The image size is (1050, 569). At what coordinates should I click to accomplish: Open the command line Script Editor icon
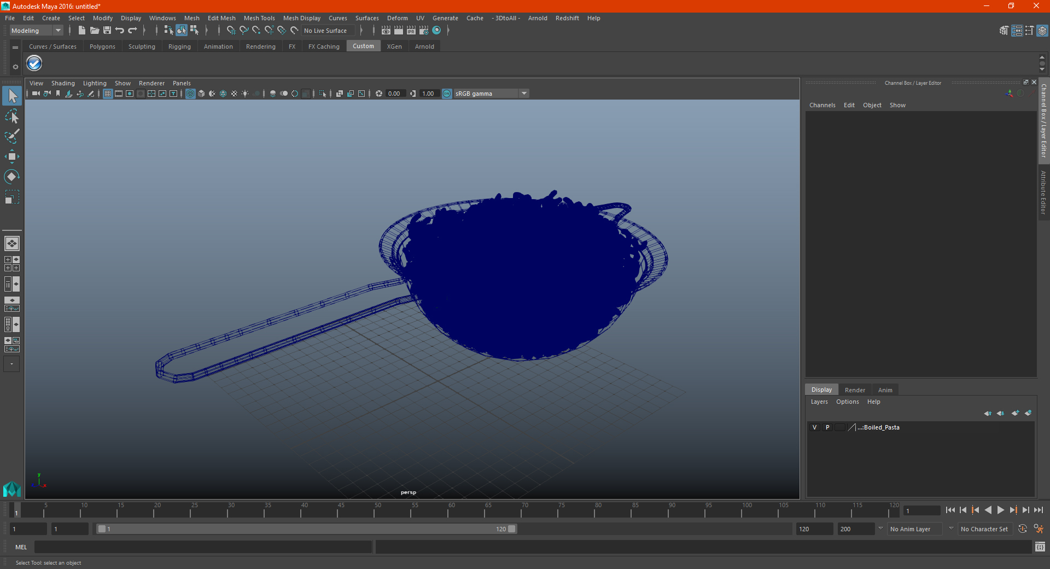[x=1040, y=547]
